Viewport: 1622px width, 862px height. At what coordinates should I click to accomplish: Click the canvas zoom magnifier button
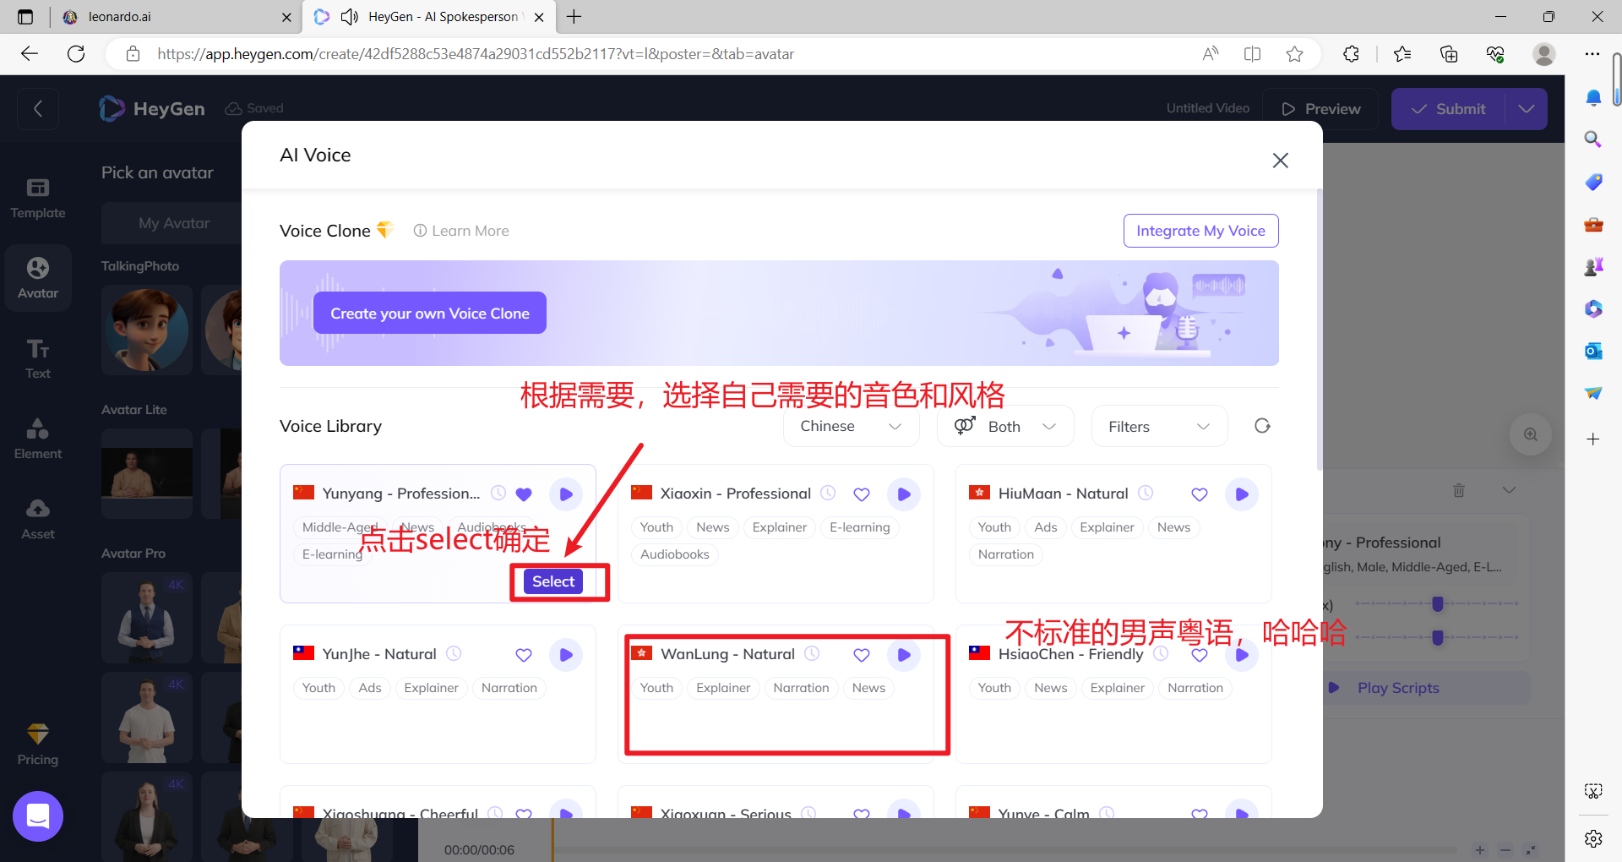point(1531,434)
